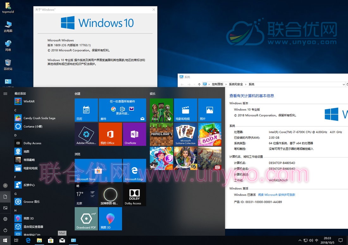Click the 创建 tile group title
This screenshot has height=245, width=348.
pos(78,93)
